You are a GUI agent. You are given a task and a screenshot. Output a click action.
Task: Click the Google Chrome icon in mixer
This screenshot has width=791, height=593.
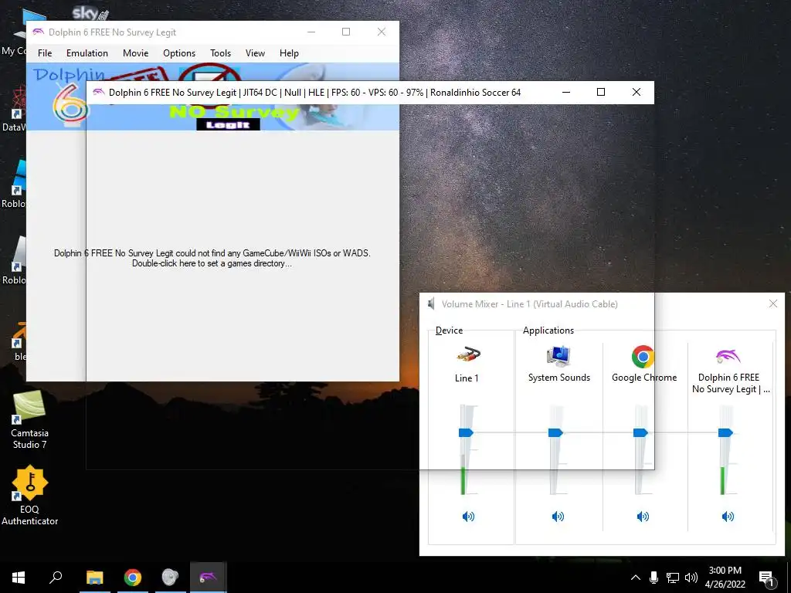[643, 357]
